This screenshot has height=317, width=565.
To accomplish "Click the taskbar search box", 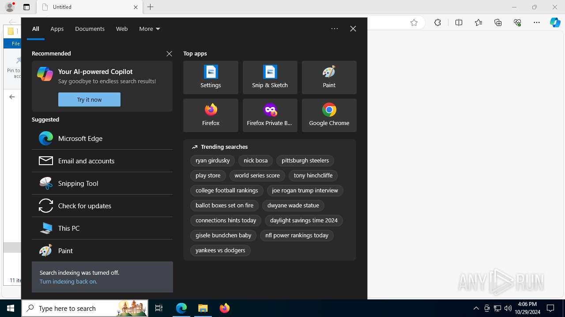I will [x=85, y=308].
